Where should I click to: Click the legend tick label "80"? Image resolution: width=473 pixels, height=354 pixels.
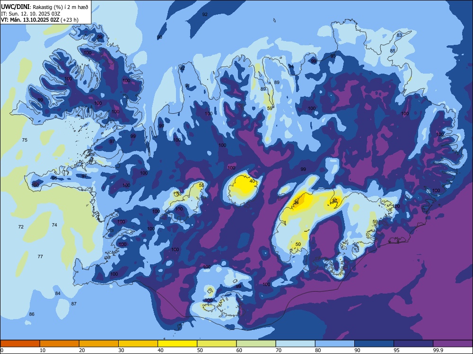point(318,350)
